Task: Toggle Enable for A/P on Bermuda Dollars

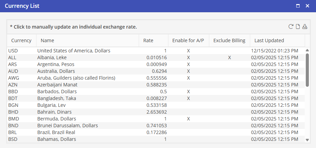Action: [188, 119]
